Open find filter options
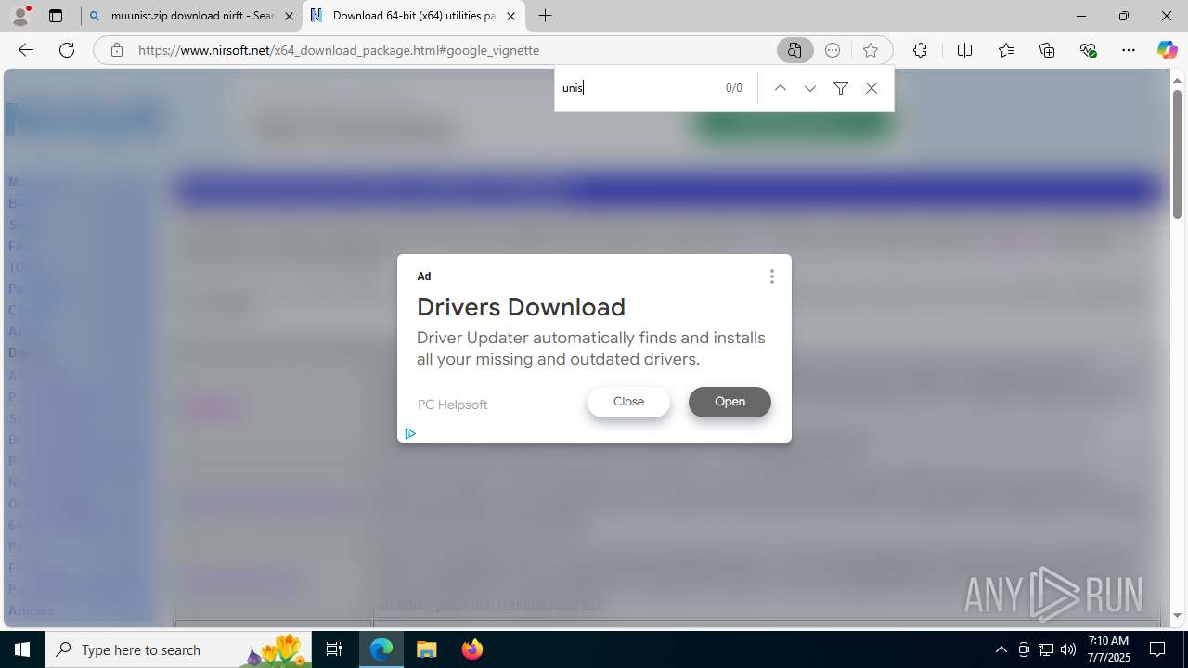Screen dimensions: 1188x668 [841, 88]
